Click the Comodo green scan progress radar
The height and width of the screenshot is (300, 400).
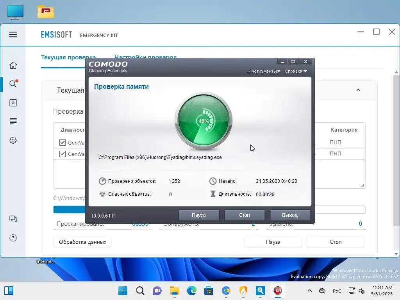[204, 121]
